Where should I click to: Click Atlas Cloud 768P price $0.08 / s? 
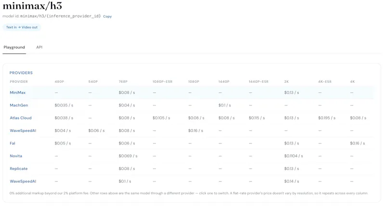coord(127,118)
